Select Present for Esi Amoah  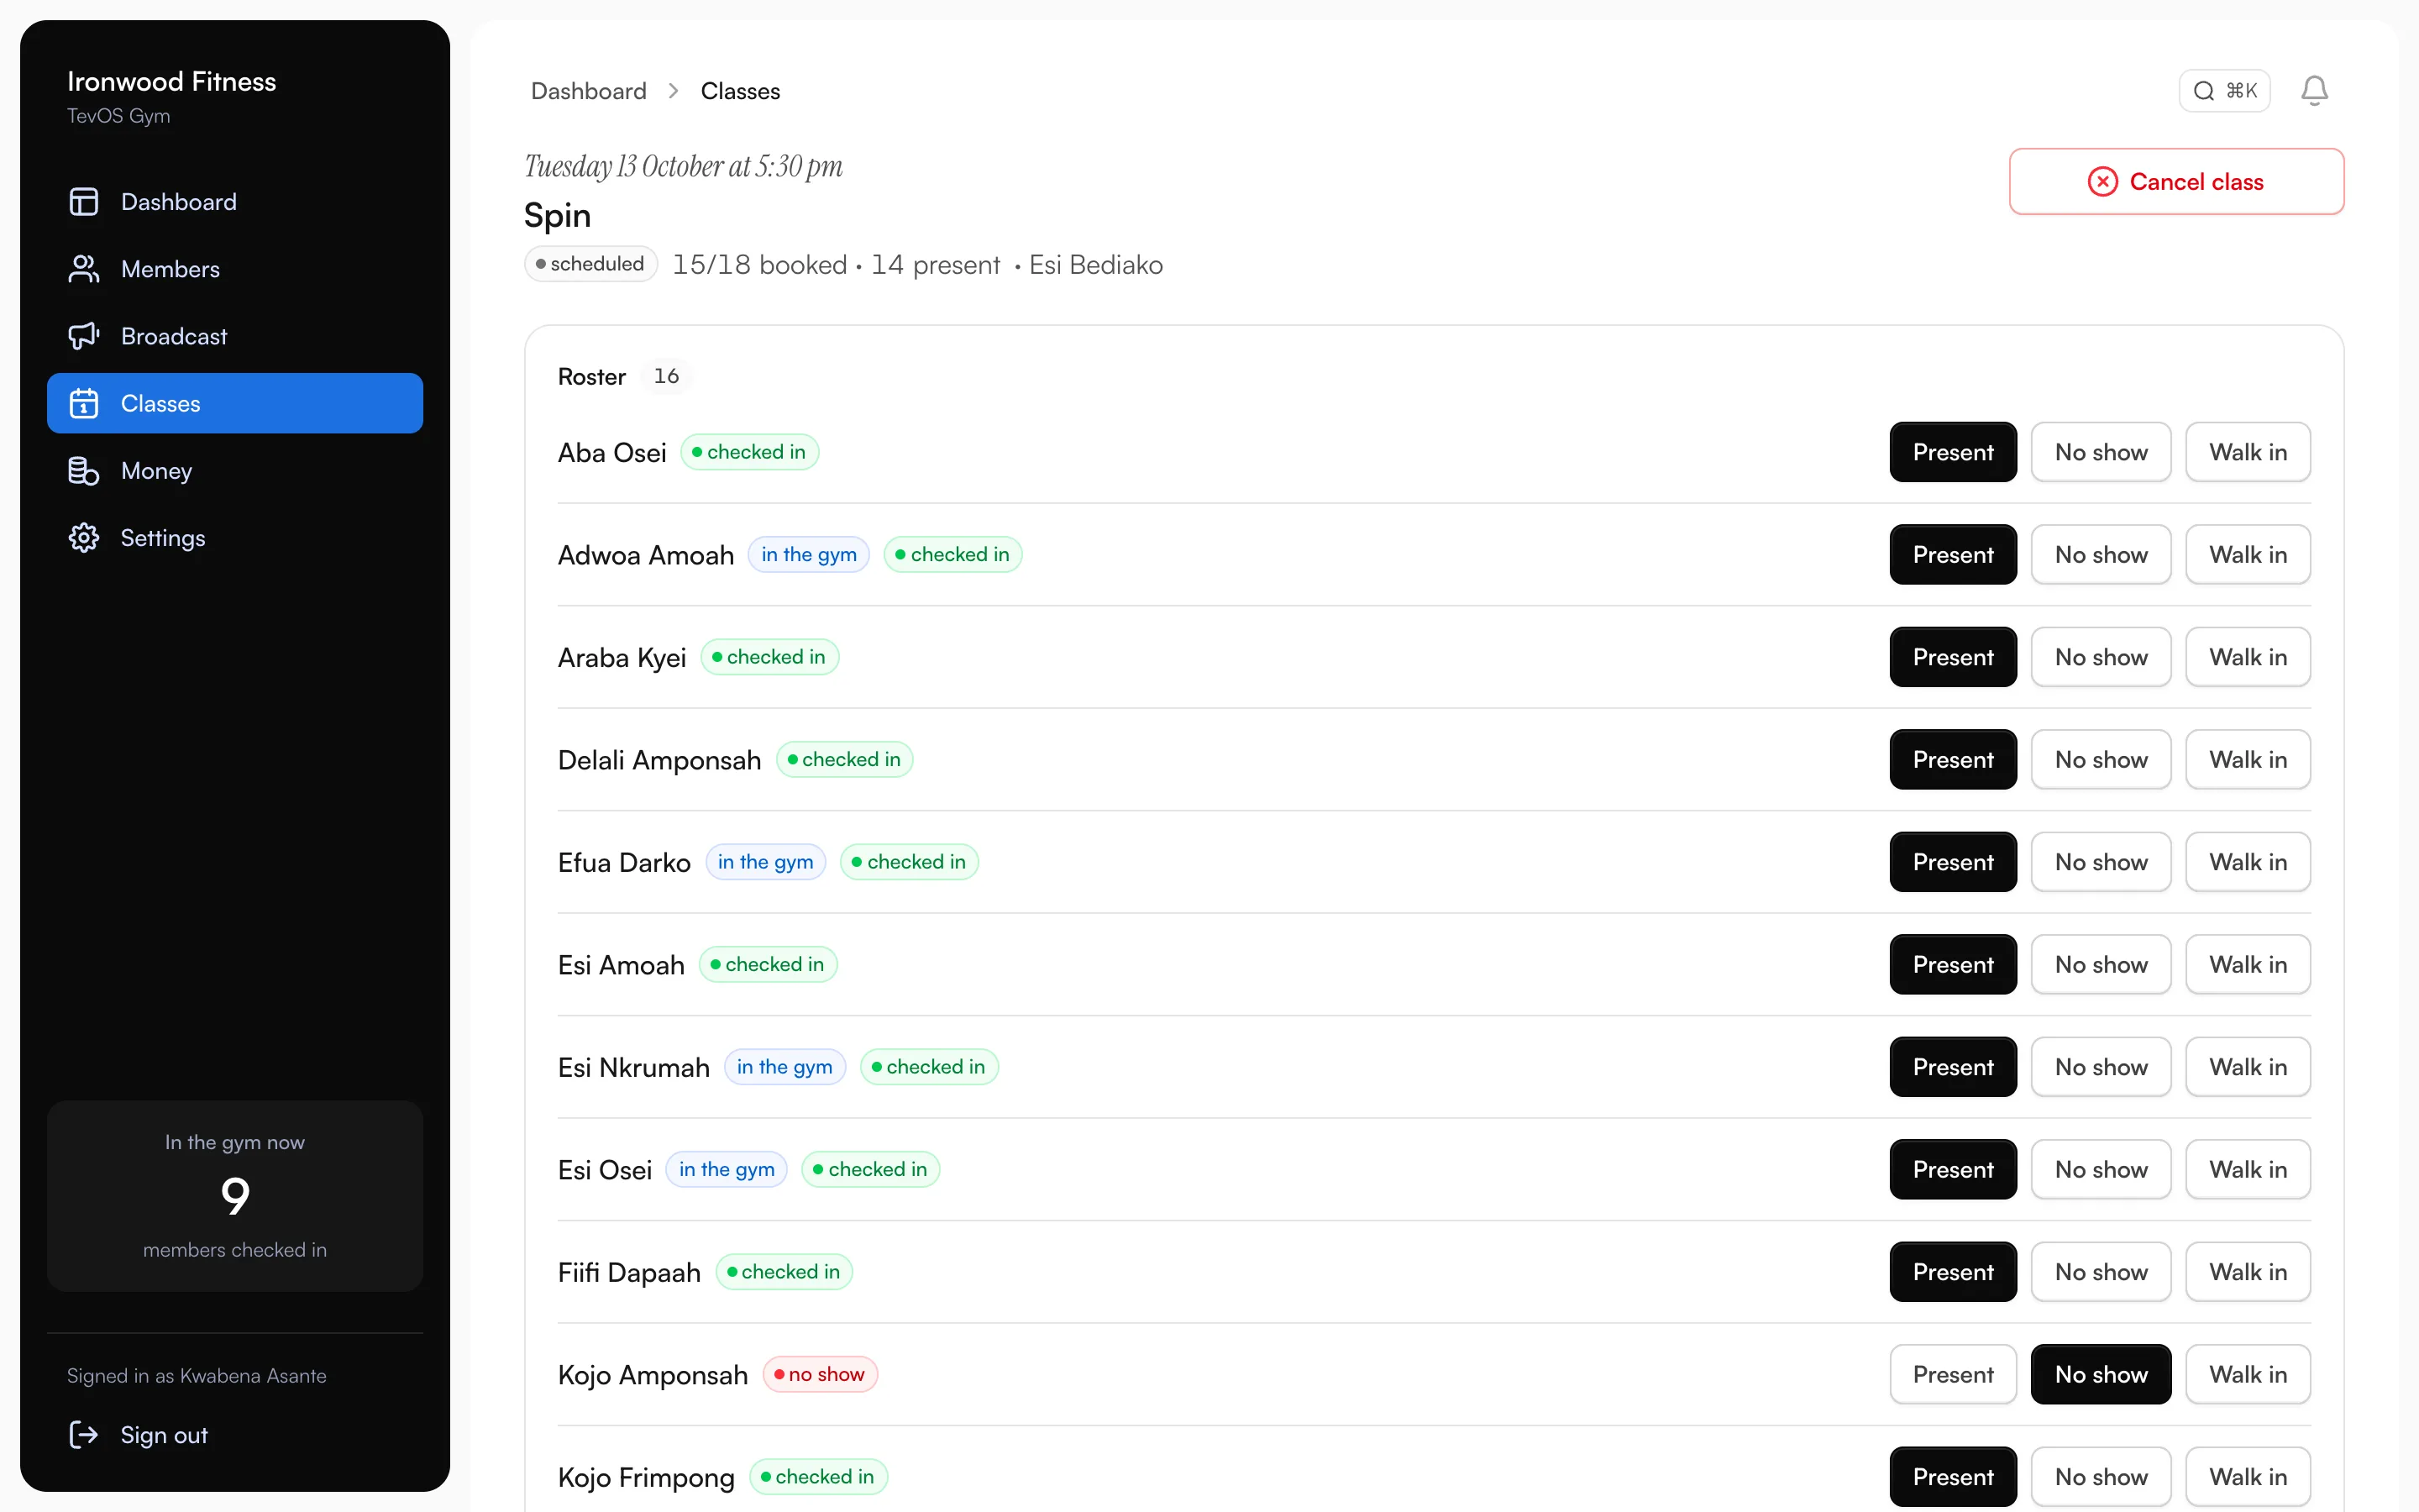click(x=1952, y=965)
